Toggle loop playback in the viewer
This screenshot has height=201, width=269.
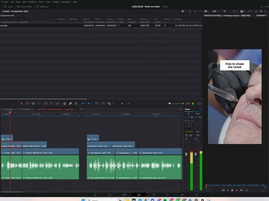point(247,190)
